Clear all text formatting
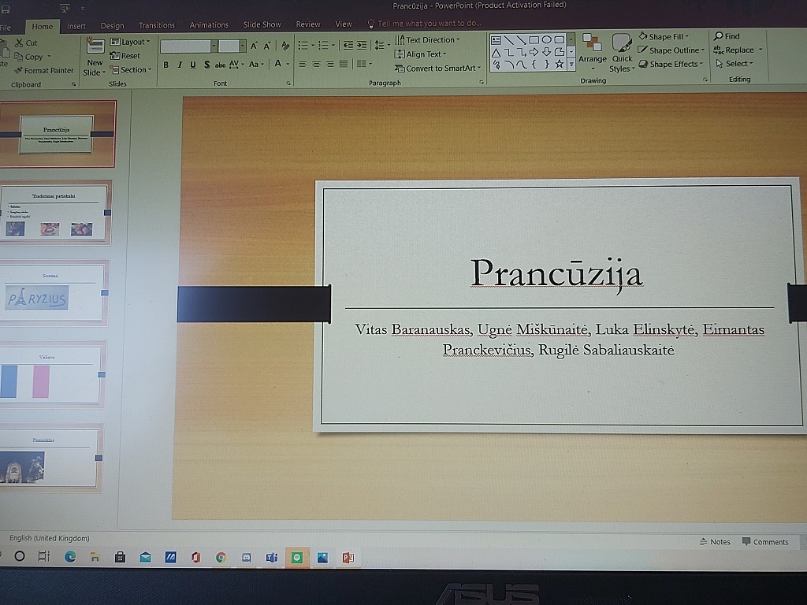 pyautogui.click(x=285, y=46)
